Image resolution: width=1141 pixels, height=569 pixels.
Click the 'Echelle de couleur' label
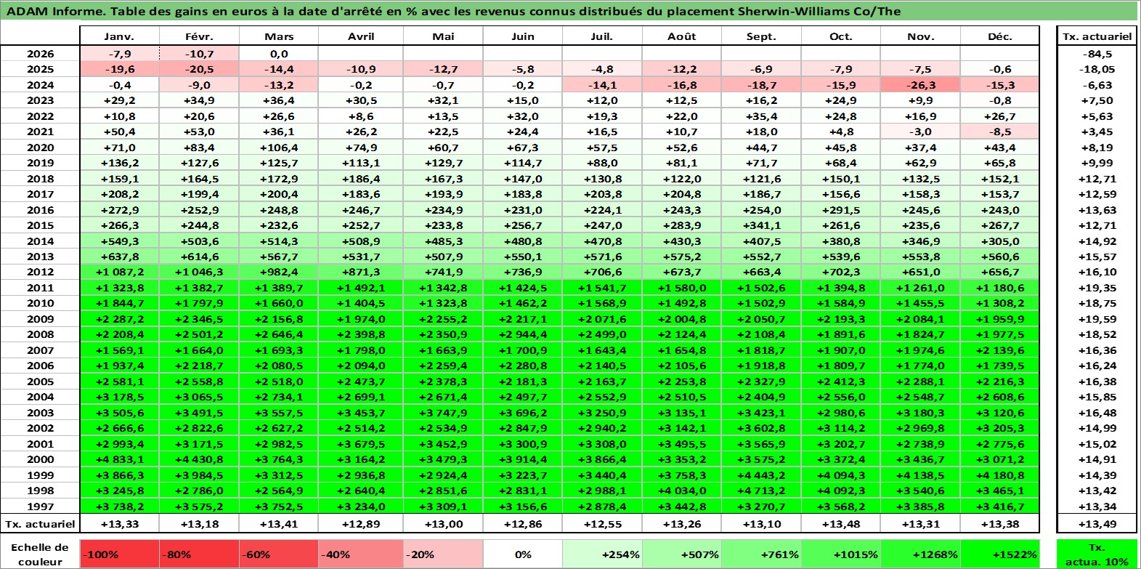point(40,554)
